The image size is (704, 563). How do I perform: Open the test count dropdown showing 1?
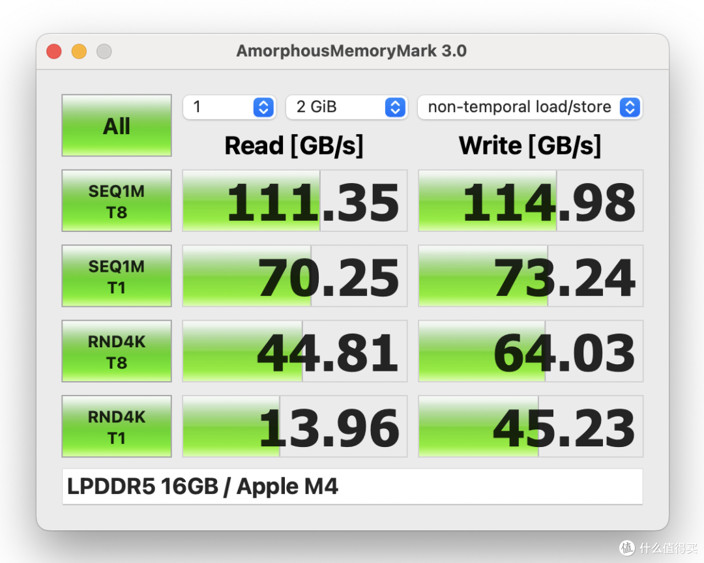(229, 108)
